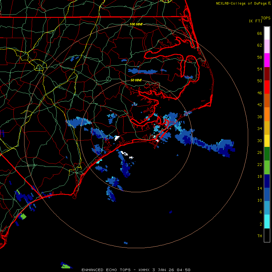The width and height of the screenshot is (272, 272).
Task: Click the 100 NMI range ring label
Action: tap(136, 24)
